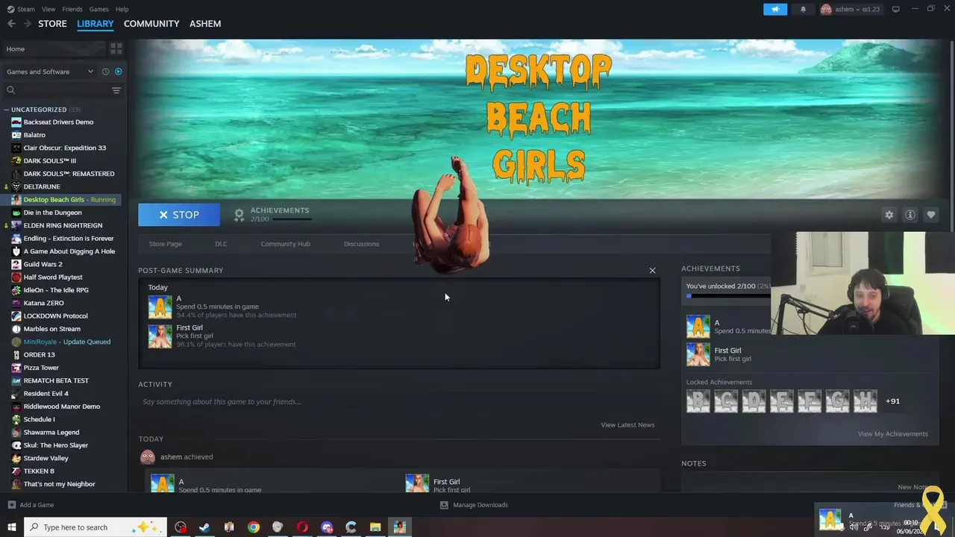The width and height of the screenshot is (955, 537).
Task: Add Desktop Beach Girls to favorites heart
Action: click(930, 215)
